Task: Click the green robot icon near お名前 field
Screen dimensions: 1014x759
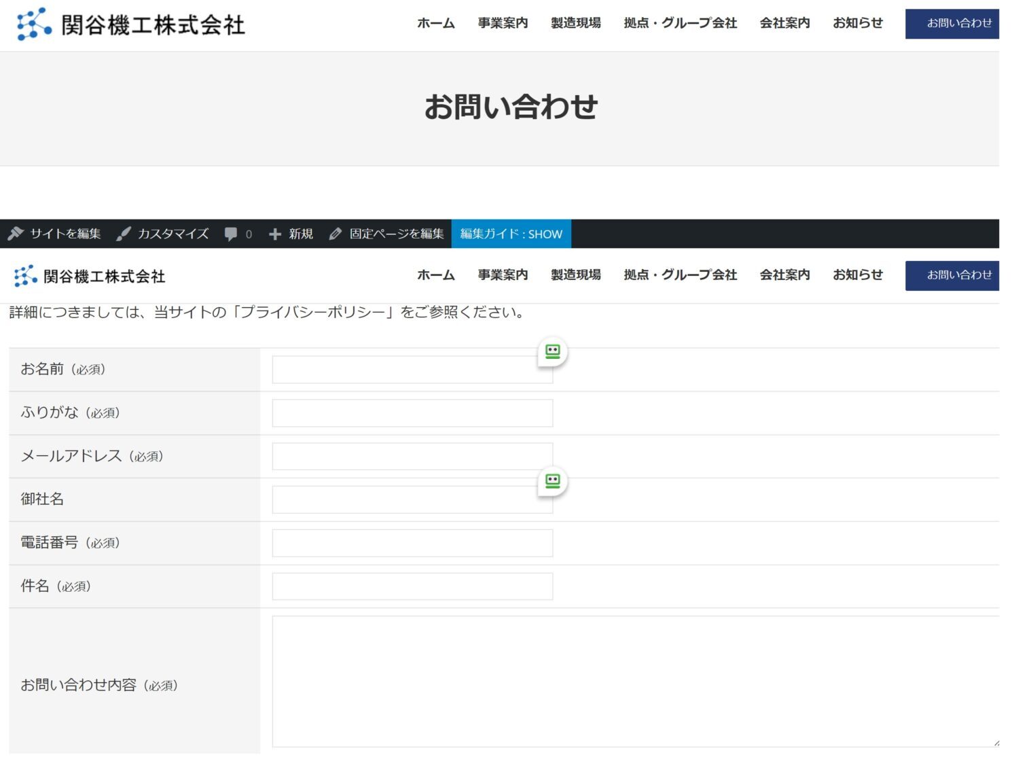Action: click(553, 351)
